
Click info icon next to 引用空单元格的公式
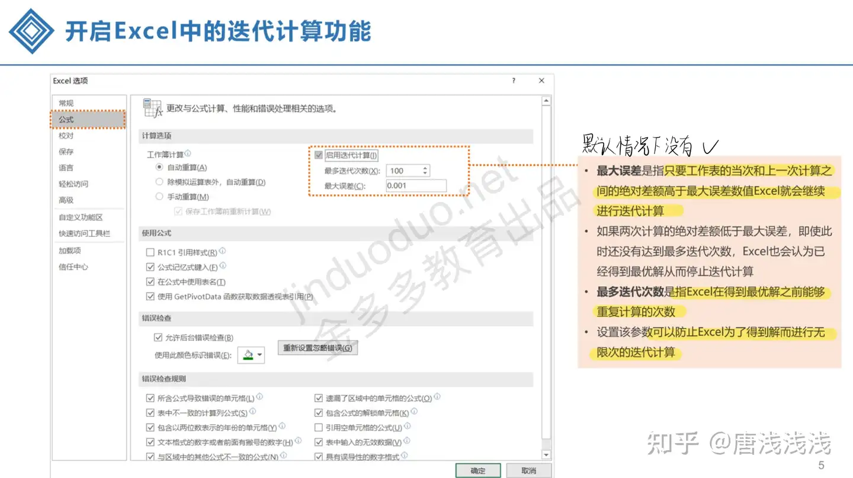[408, 426]
